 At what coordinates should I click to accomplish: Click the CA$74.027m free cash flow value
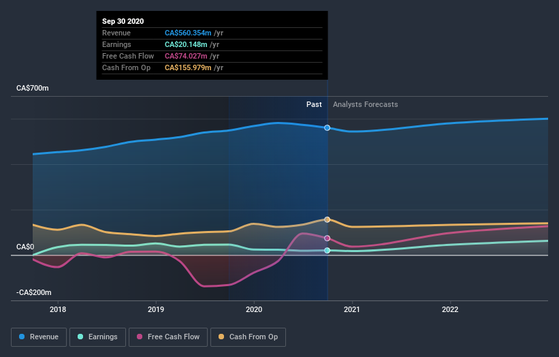point(186,56)
